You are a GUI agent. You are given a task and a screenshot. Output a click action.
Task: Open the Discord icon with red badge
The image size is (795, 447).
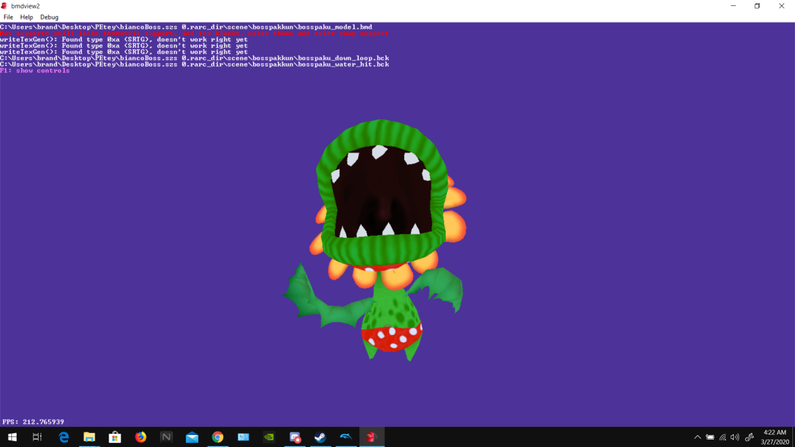point(294,437)
